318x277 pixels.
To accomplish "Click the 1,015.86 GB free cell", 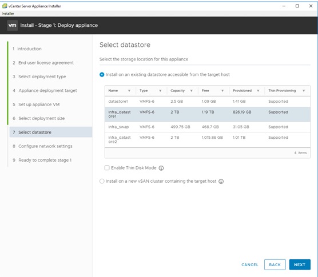I will coord(212,138).
